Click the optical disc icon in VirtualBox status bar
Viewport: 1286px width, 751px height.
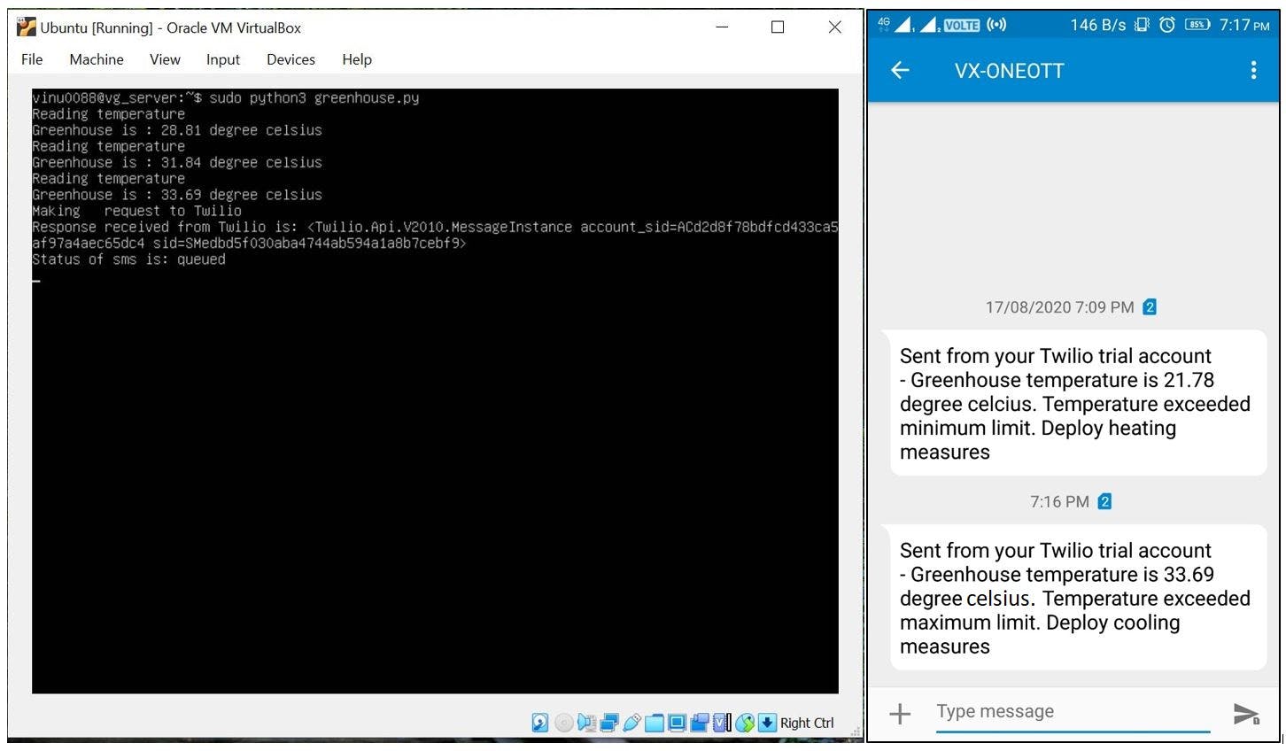pos(564,723)
